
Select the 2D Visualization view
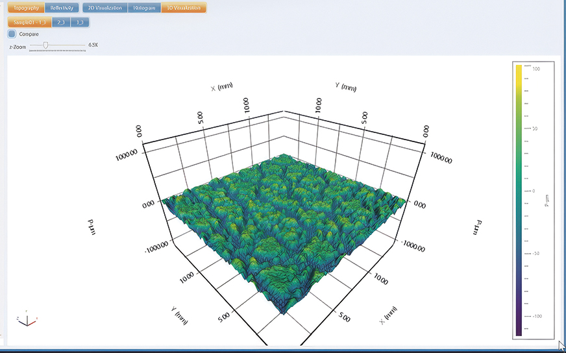(x=103, y=8)
